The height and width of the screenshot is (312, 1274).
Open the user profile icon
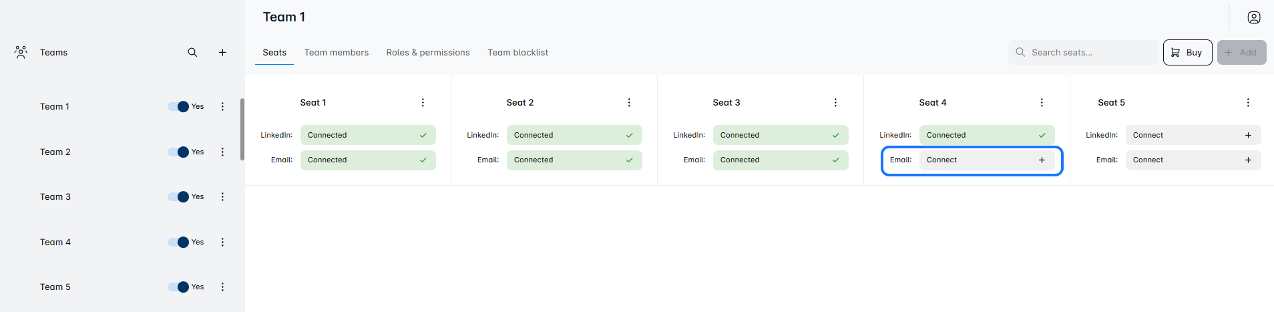point(1253,17)
